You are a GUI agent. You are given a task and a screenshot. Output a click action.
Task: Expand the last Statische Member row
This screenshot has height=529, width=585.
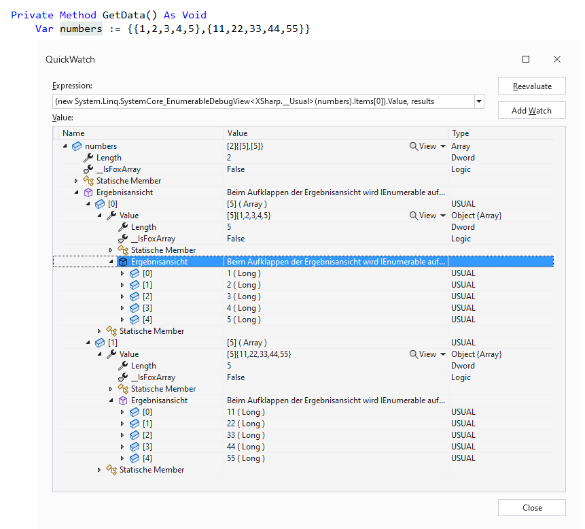(x=99, y=470)
